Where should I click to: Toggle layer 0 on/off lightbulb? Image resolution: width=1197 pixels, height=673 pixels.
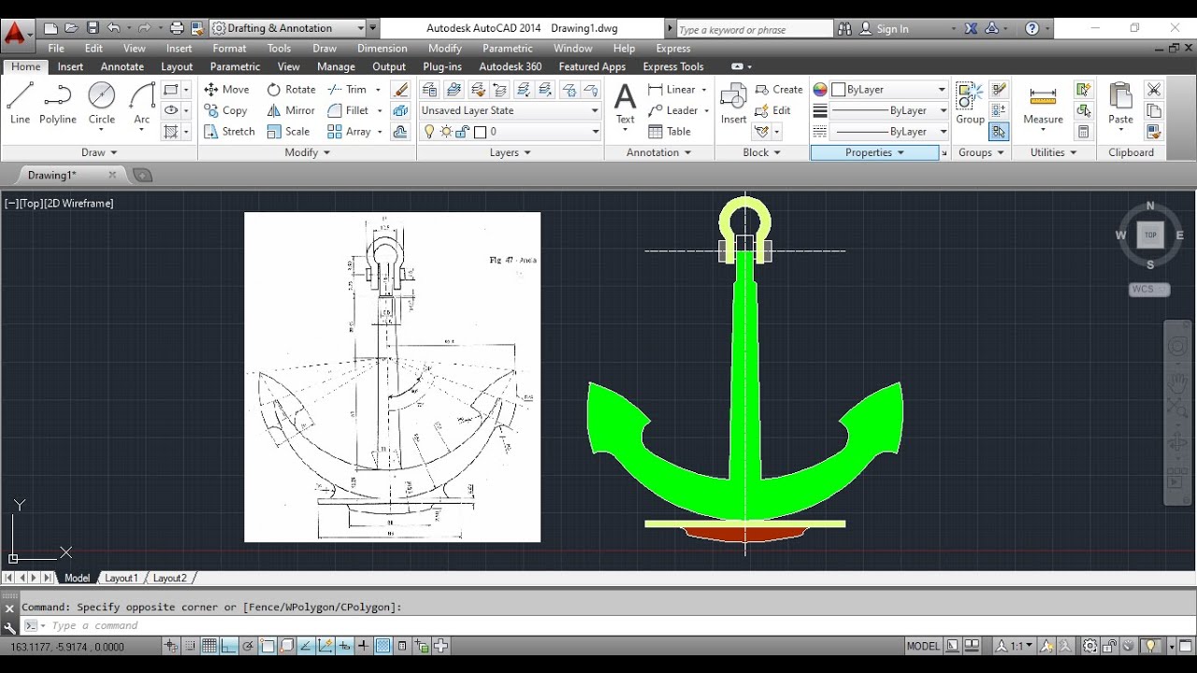coord(430,132)
